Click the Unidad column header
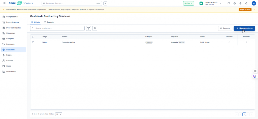 pos(203,37)
